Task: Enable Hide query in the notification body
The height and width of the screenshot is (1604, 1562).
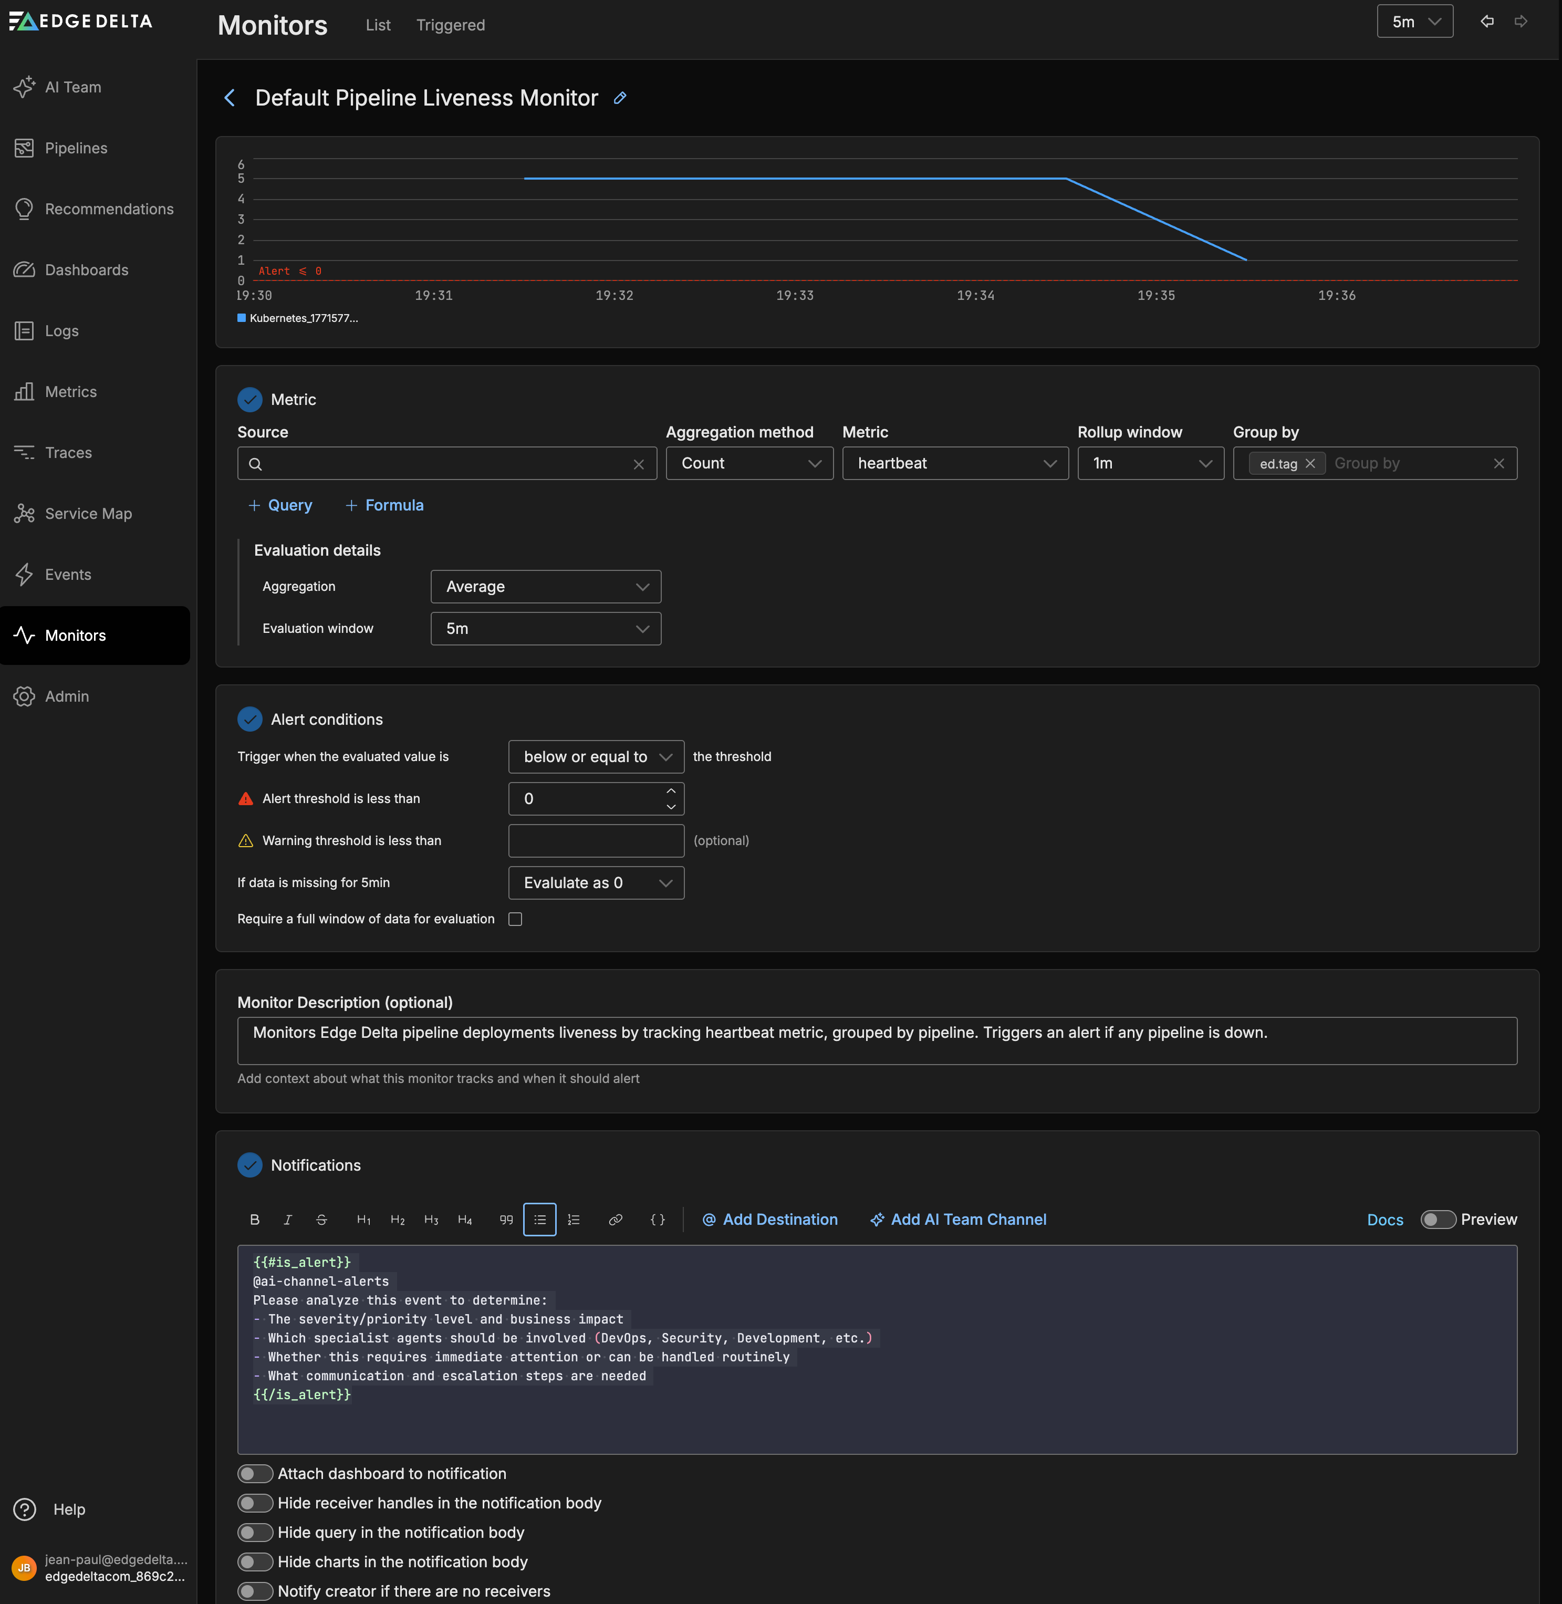Action: tap(255, 1532)
